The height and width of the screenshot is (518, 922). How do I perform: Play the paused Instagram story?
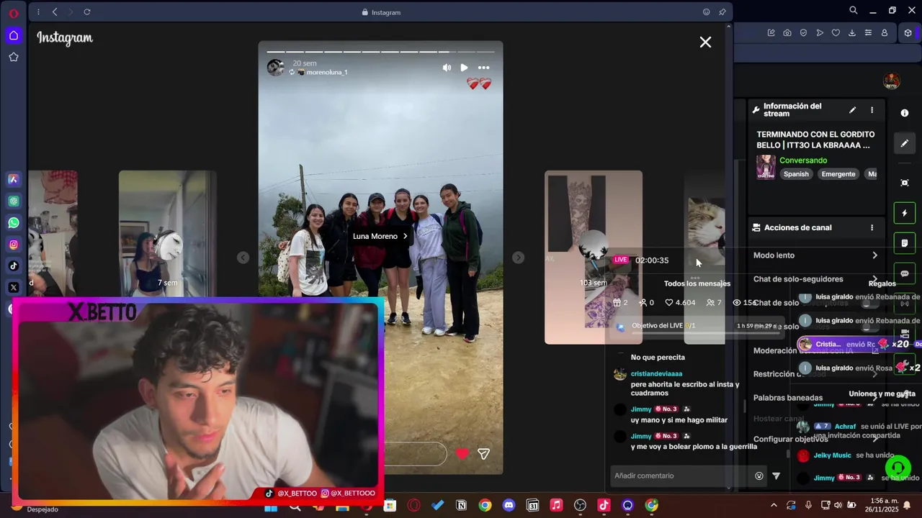pyautogui.click(x=464, y=68)
